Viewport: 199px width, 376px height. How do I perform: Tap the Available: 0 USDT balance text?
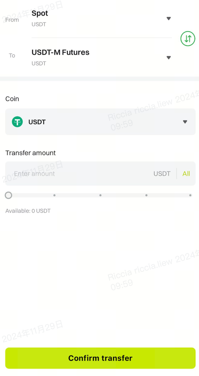28,211
